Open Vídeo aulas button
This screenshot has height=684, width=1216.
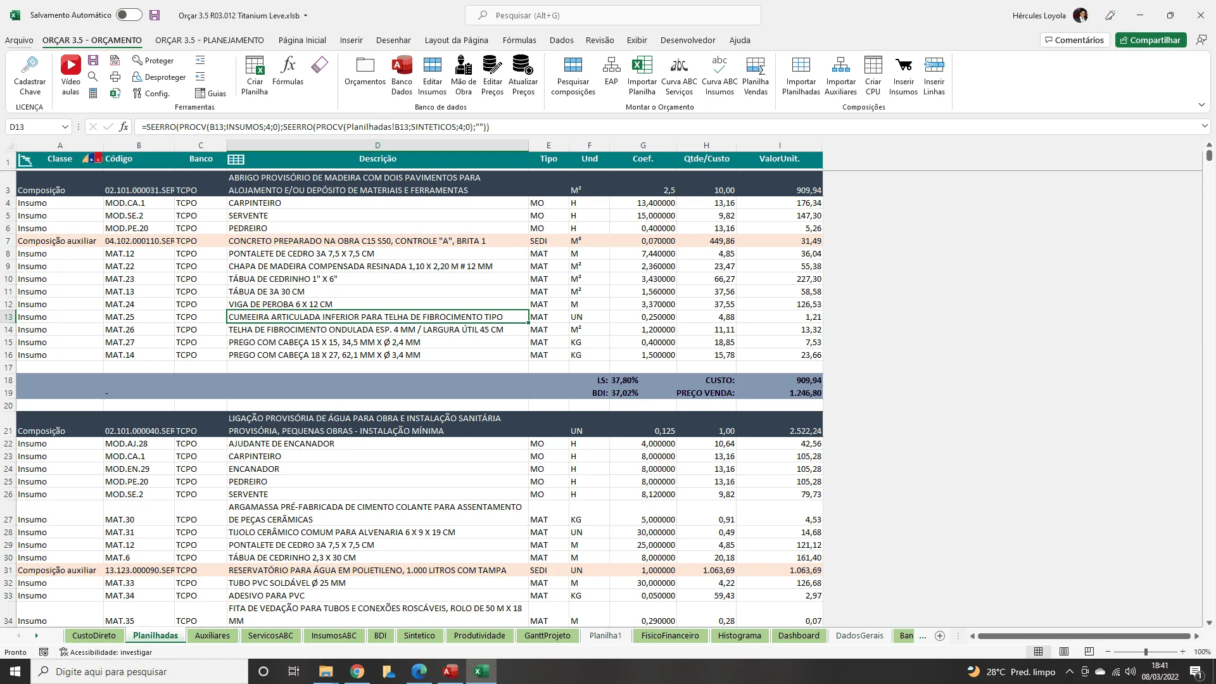70,75
